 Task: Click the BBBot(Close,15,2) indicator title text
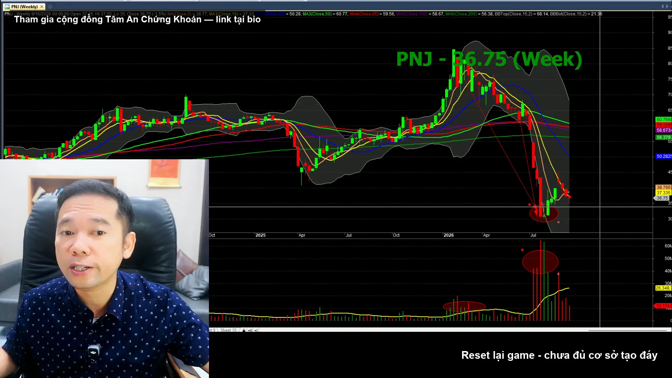tap(569, 14)
